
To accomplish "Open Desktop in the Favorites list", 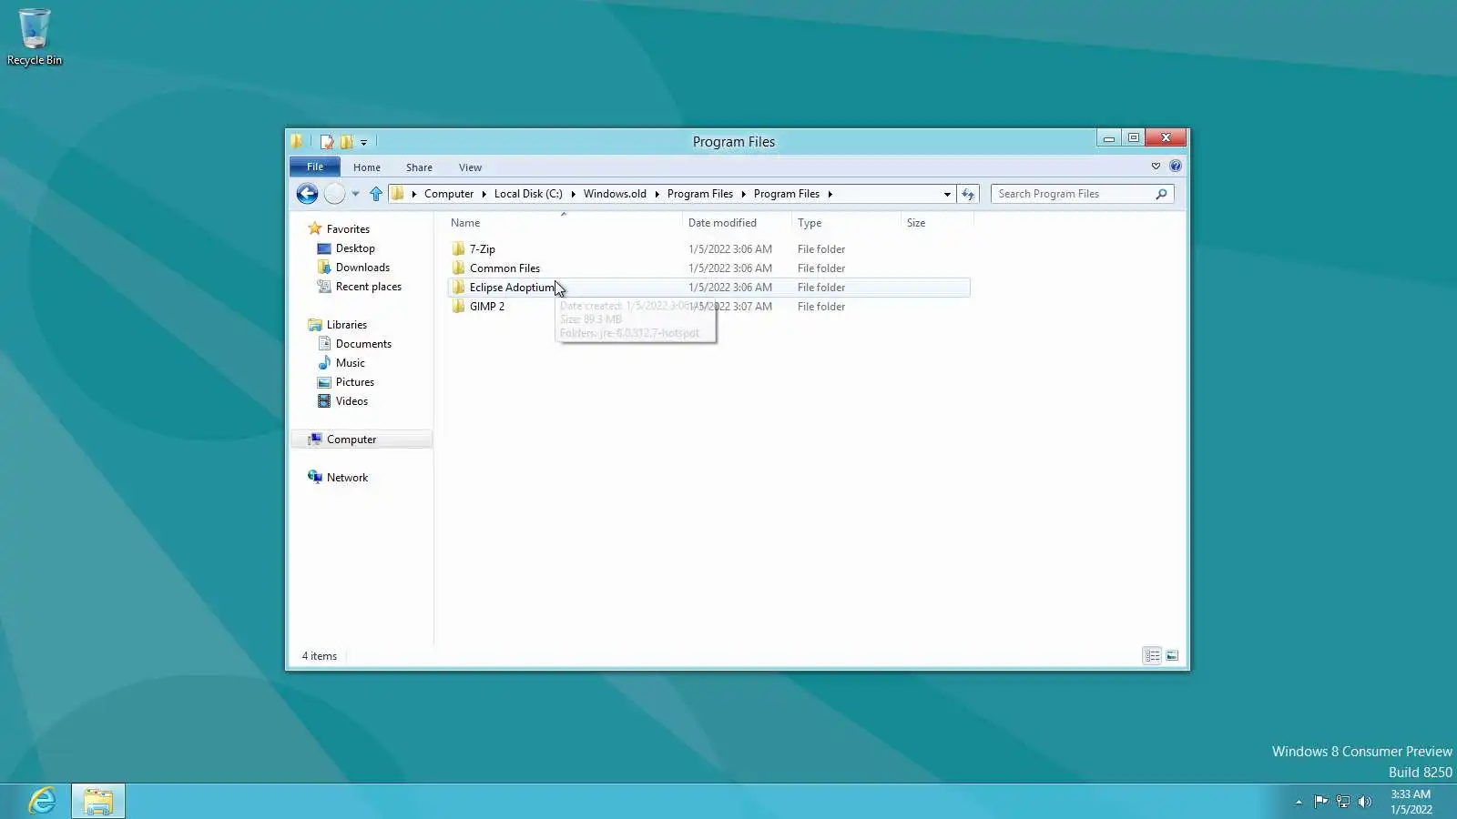I will (355, 248).
